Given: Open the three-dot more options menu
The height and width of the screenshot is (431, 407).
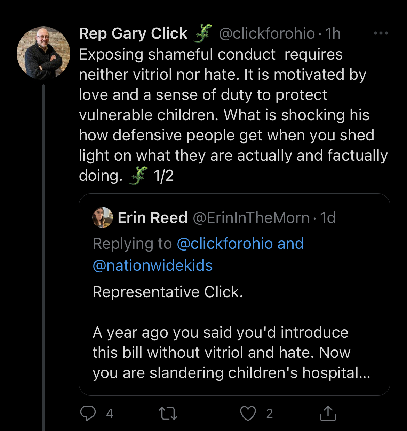Looking at the screenshot, I should click(x=381, y=33).
